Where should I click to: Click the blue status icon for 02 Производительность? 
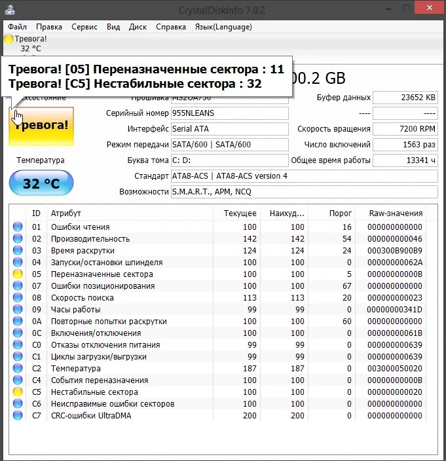18,238
